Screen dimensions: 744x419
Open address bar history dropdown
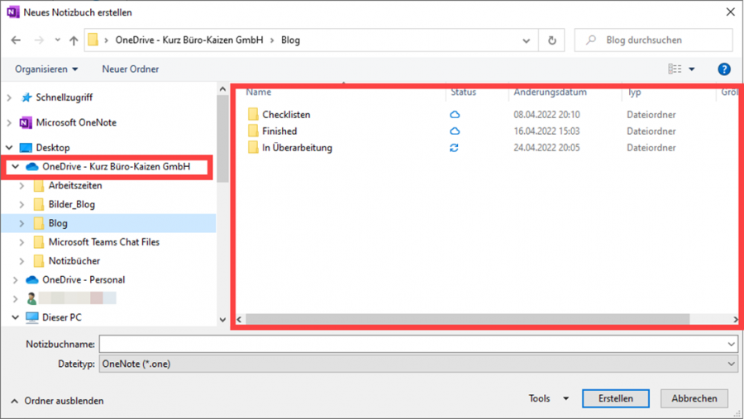[x=527, y=40]
